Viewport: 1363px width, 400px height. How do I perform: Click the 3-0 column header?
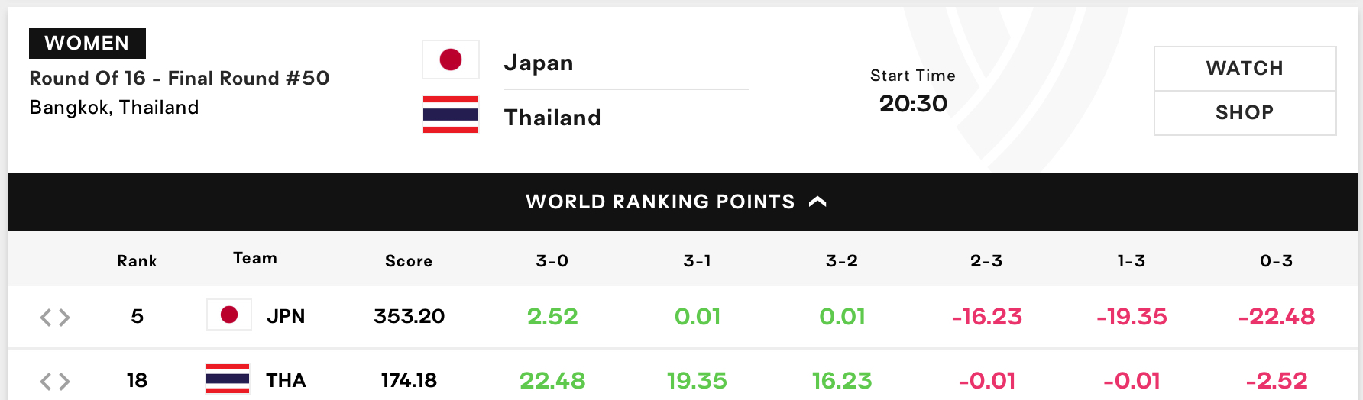552,261
